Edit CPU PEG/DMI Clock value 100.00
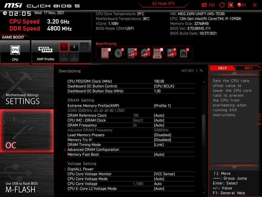 [x=159, y=81]
